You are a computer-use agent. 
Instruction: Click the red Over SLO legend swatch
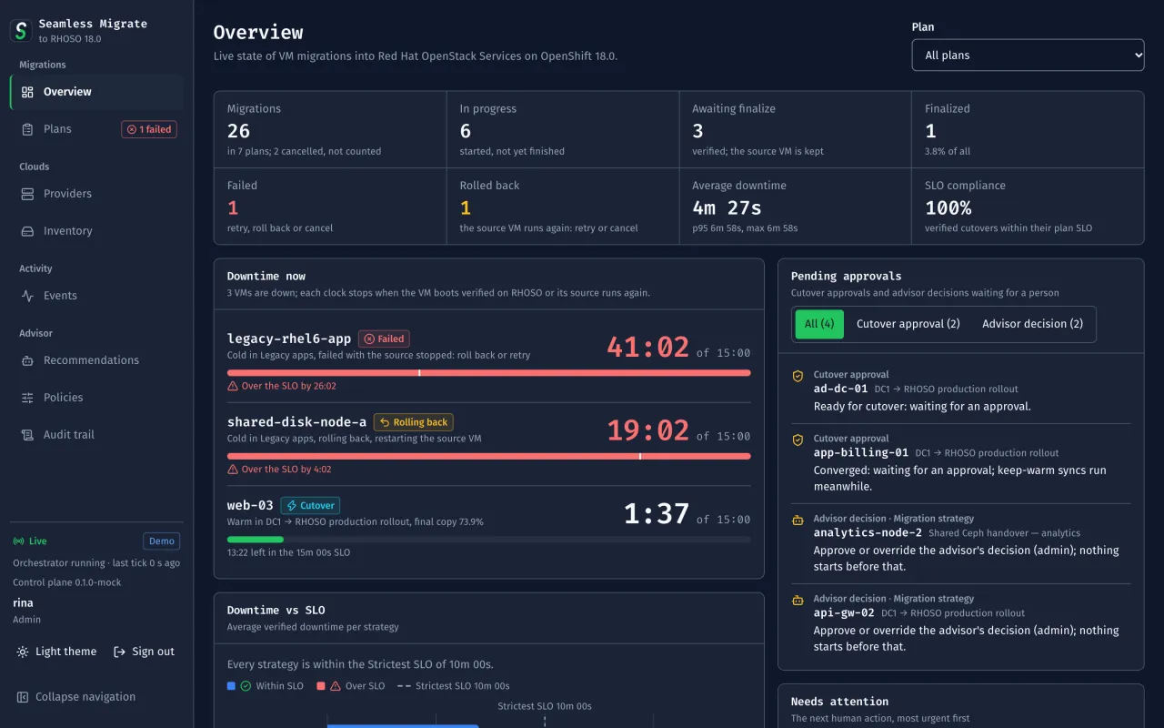tap(321, 686)
